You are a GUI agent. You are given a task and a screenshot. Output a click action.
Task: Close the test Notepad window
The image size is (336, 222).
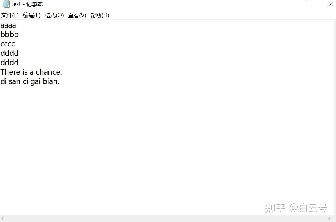click(x=331, y=4)
